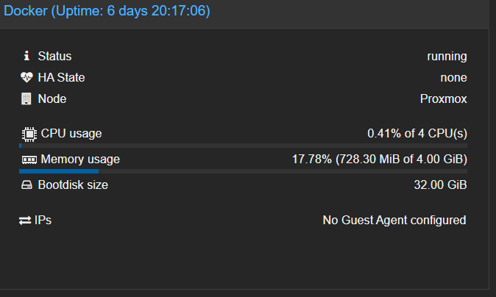The height and width of the screenshot is (297, 496).
Task: Click the IPs exchange arrows icon
Action: [x=26, y=220]
